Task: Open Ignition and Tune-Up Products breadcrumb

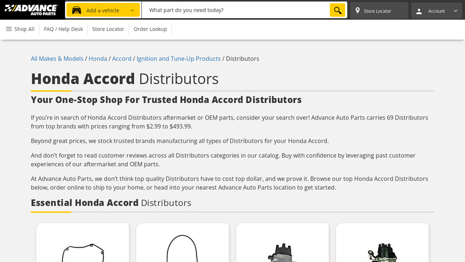Action: pyautogui.click(x=178, y=59)
